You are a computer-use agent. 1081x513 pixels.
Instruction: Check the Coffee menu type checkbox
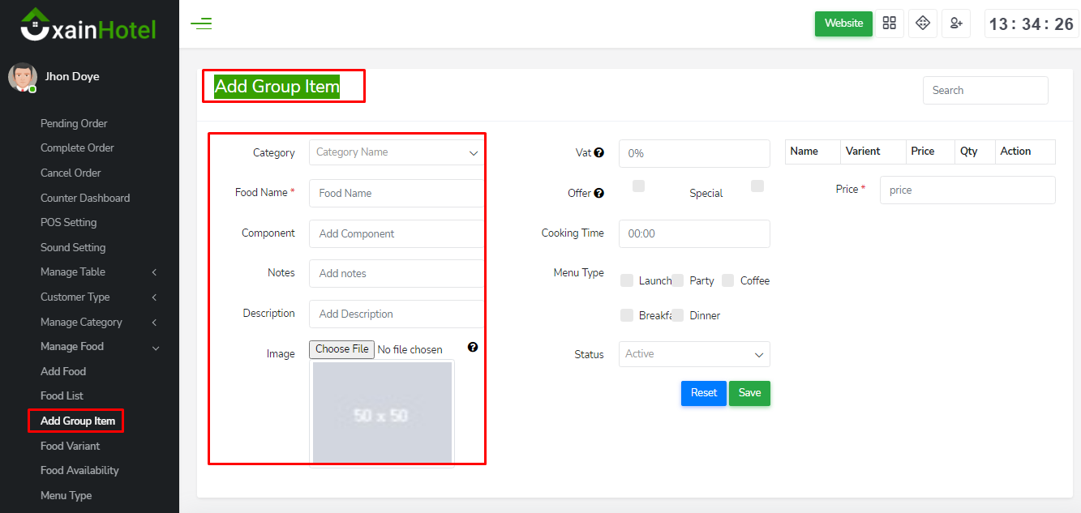728,280
